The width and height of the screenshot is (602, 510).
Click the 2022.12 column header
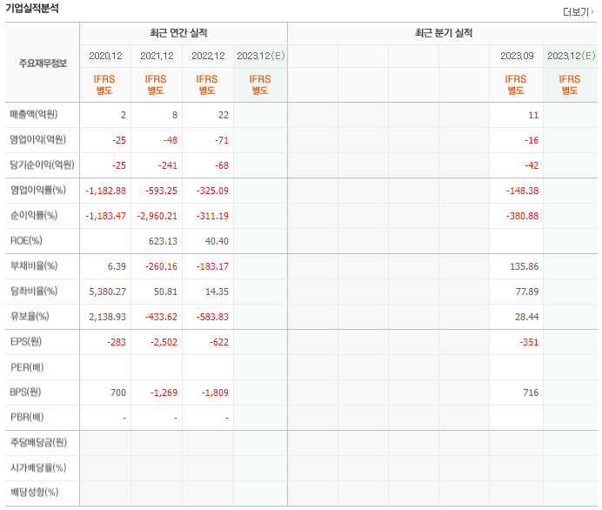pos(208,56)
